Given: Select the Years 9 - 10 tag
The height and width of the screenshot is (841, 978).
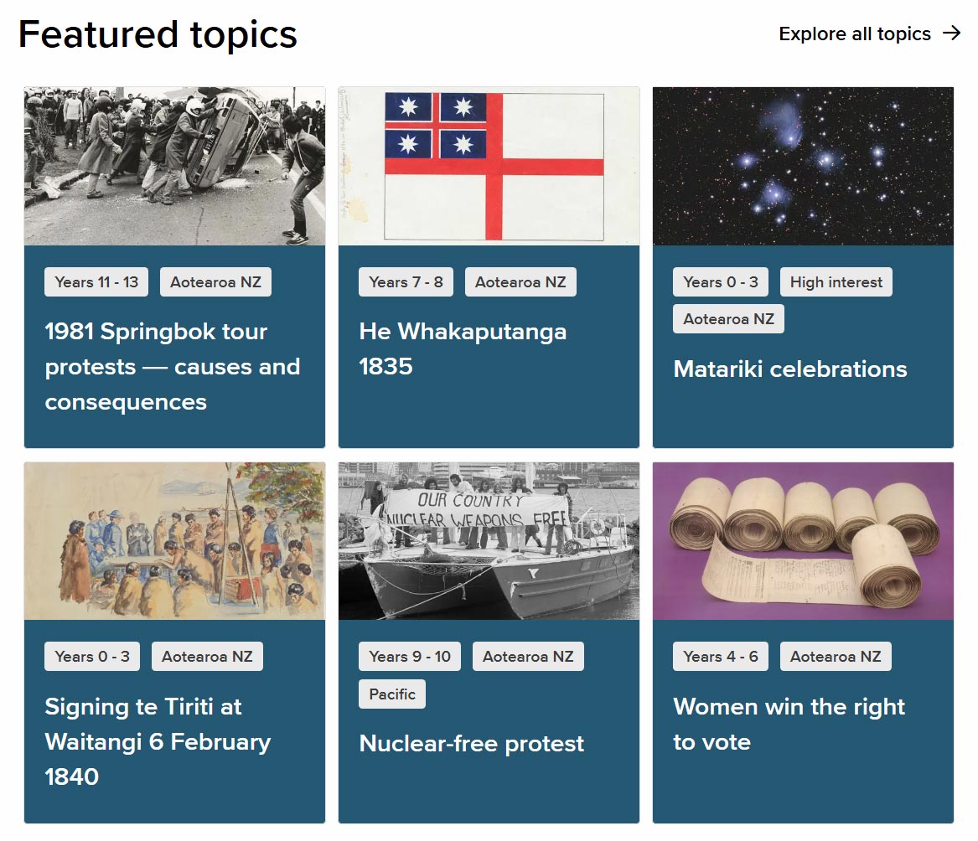Looking at the screenshot, I should coord(410,657).
